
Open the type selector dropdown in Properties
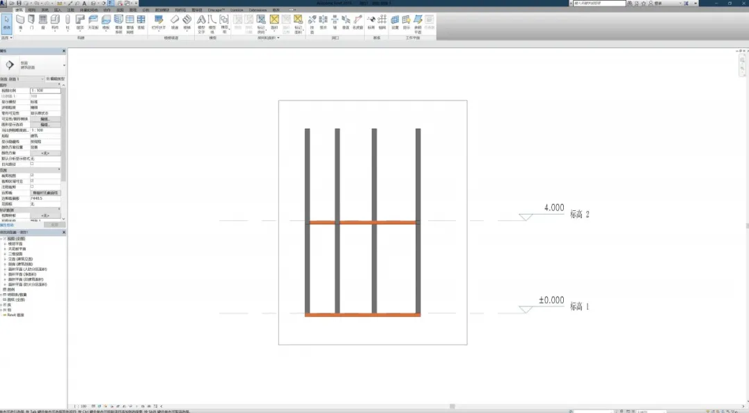coord(64,65)
